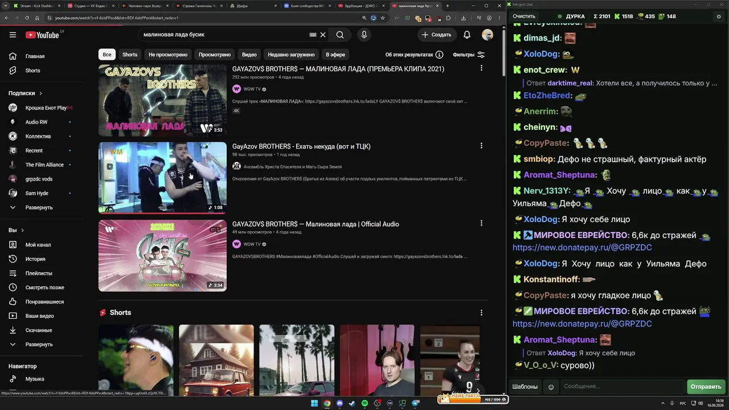Open Steam from the taskbar
This screenshot has width=729, height=410.
(352, 404)
